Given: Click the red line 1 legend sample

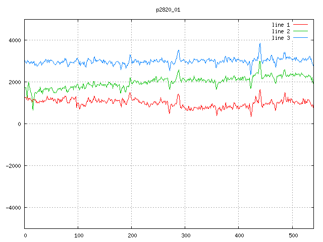Looking at the screenshot, I should coord(301,25).
